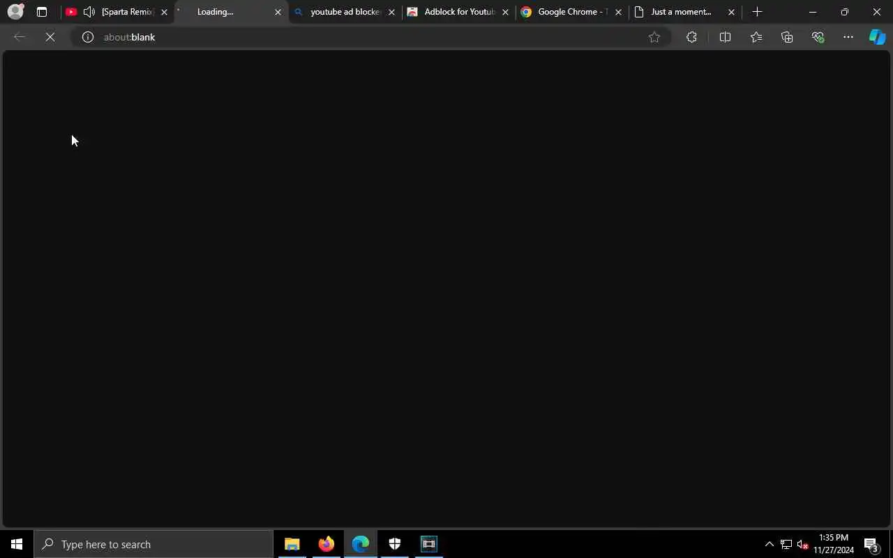Go back with the back arrow

point(20,37)
